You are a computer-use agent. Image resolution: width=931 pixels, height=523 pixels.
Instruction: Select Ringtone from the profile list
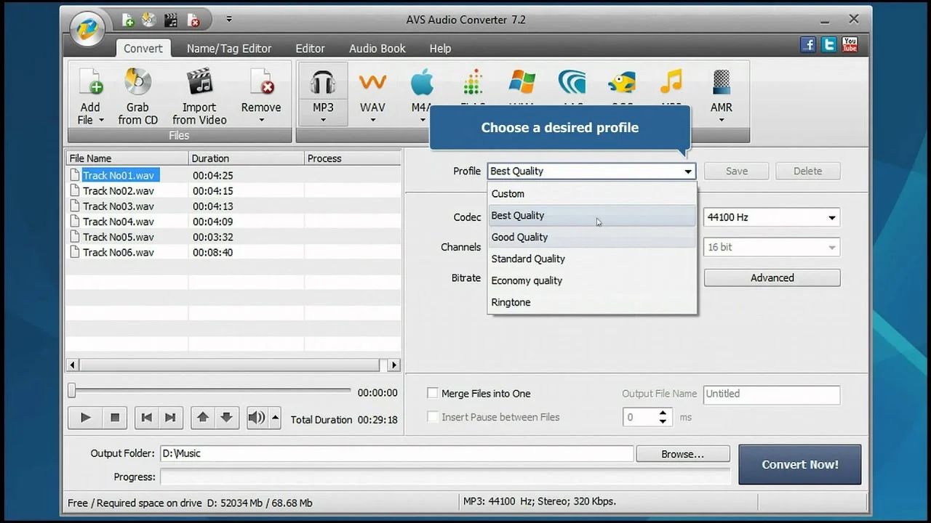coord(511,302)
